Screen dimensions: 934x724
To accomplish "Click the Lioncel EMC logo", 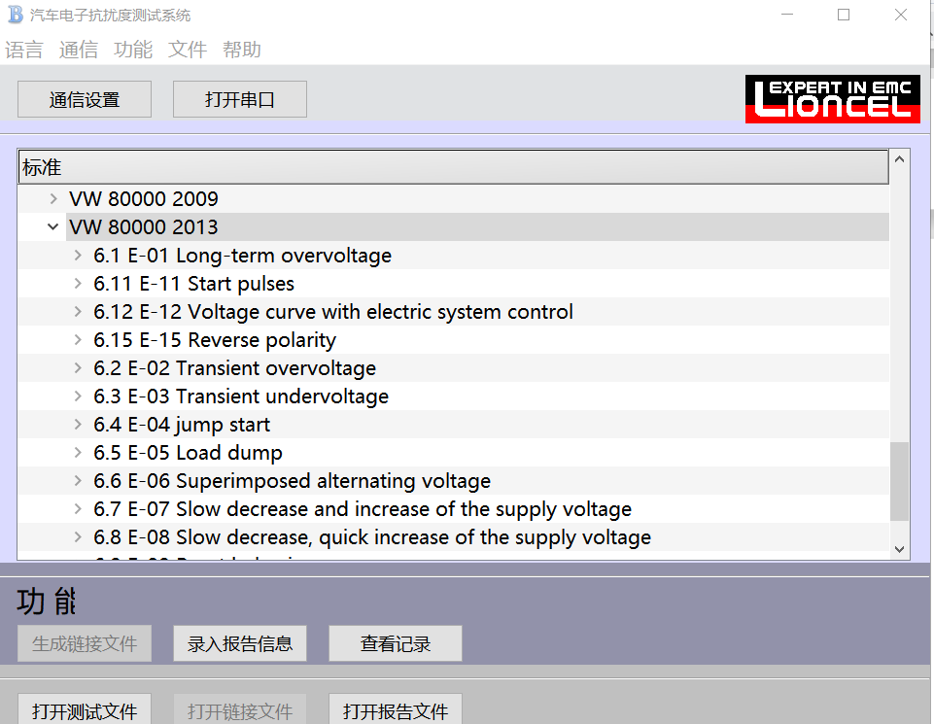I will 832,99.
